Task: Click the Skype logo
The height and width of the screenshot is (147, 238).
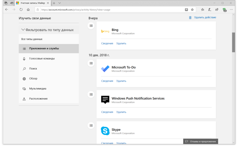Action: point(105,131)
